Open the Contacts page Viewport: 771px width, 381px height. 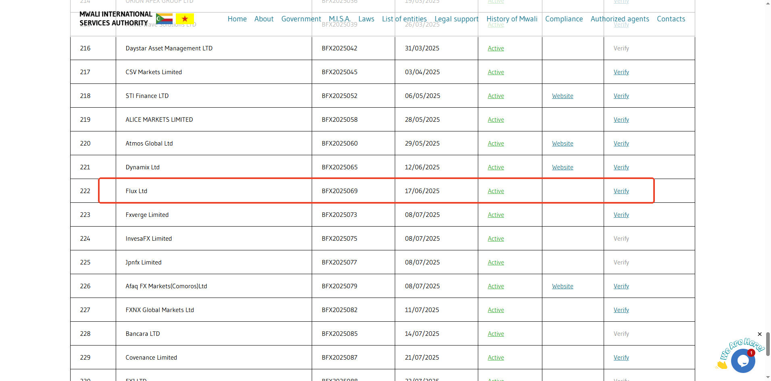pos(671,19)
